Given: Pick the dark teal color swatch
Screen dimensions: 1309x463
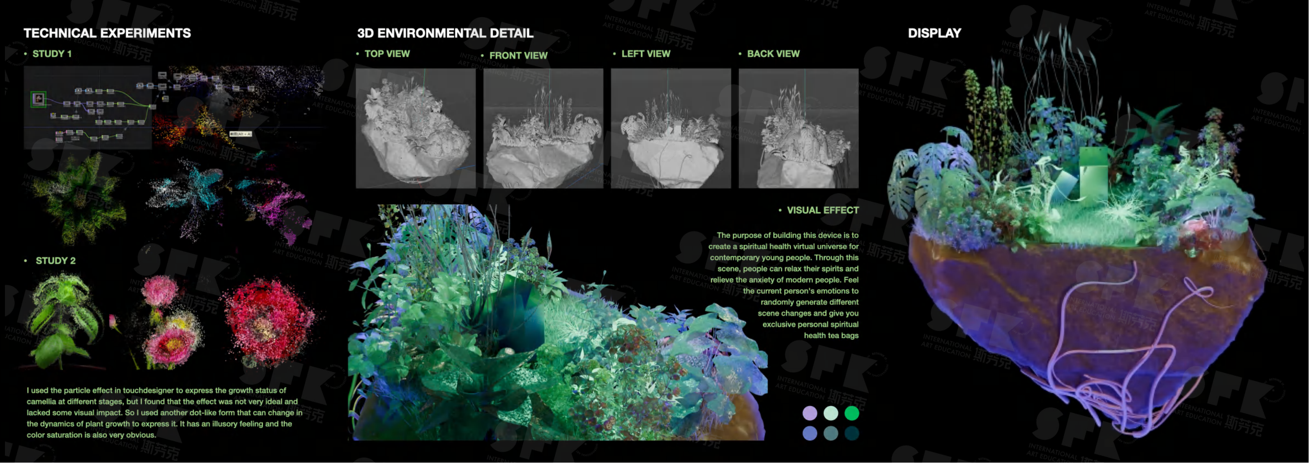Looking at the screenshot, I should coord(852,433).
